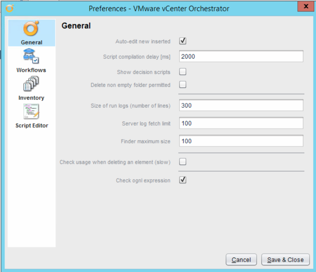Click the 'Script compilation delay [ms]' label

pos(137,57)
